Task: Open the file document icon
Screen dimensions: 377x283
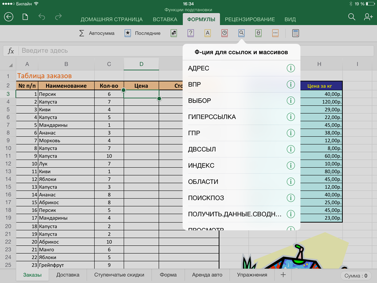Action: click(x=25, y=17)
